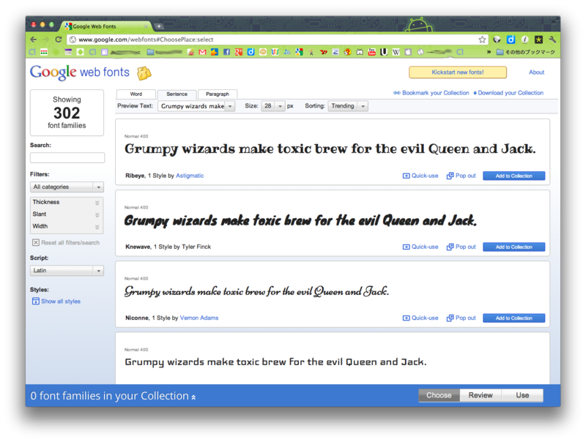Open the Facebook bookmark icon
The image size is (586, 442).
(x=226, y=52)
